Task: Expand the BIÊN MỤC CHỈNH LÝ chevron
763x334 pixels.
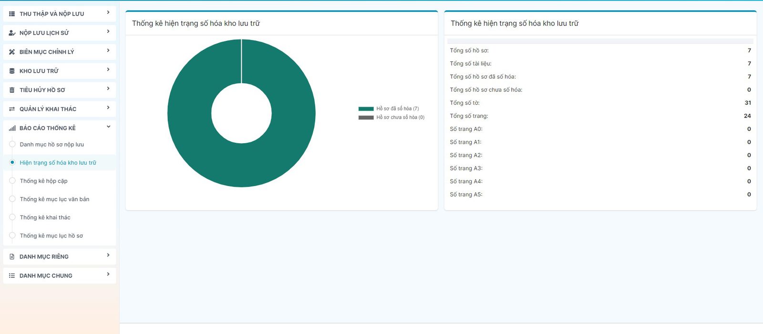Action: pyautogui.click(x=108, y=50)
